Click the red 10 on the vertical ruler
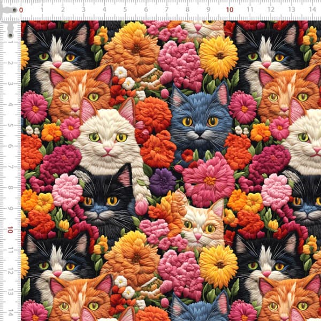This screenshot has width=321, height=321. coord(10,230)
